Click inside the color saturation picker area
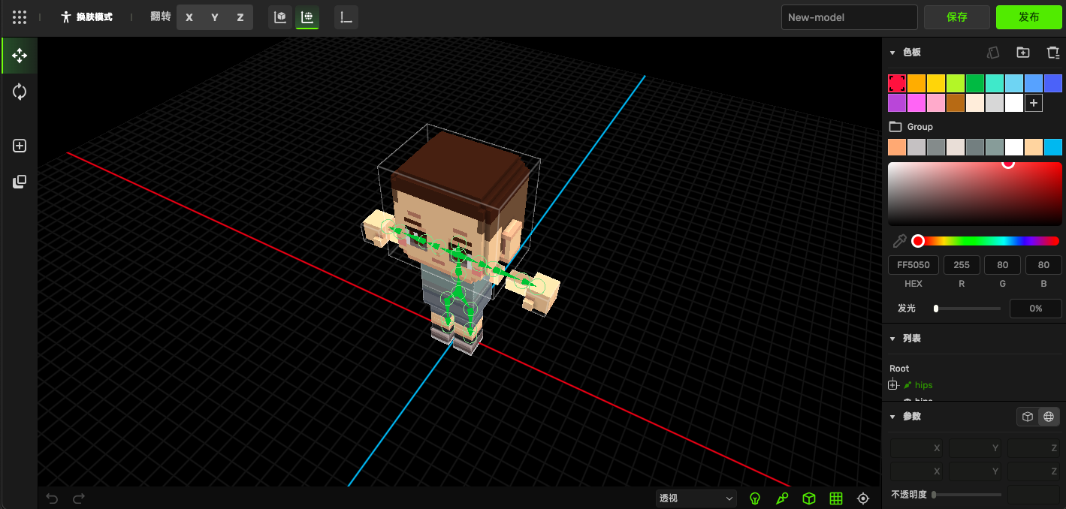Image resolution: width=1066 pixels, height=509 pixels. coord(975,194)
